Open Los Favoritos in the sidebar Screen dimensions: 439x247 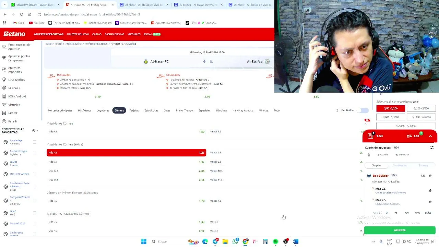(x=16, y=80)
